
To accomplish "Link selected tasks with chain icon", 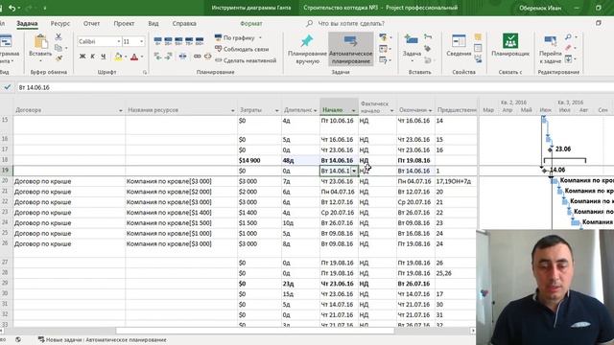I will (198, 57).
